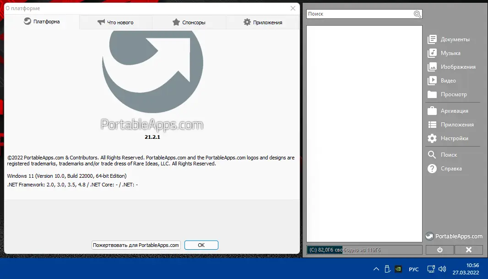
Task: Open the Музыка music note icon
Action: click(x=432, y=53)
